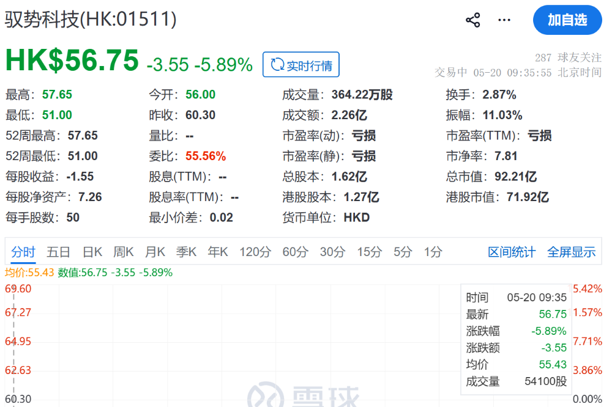Viewport: 612px width, 407px height.
Task: Click the 货币单位 value HKD
Action: [x=356, y=218]
